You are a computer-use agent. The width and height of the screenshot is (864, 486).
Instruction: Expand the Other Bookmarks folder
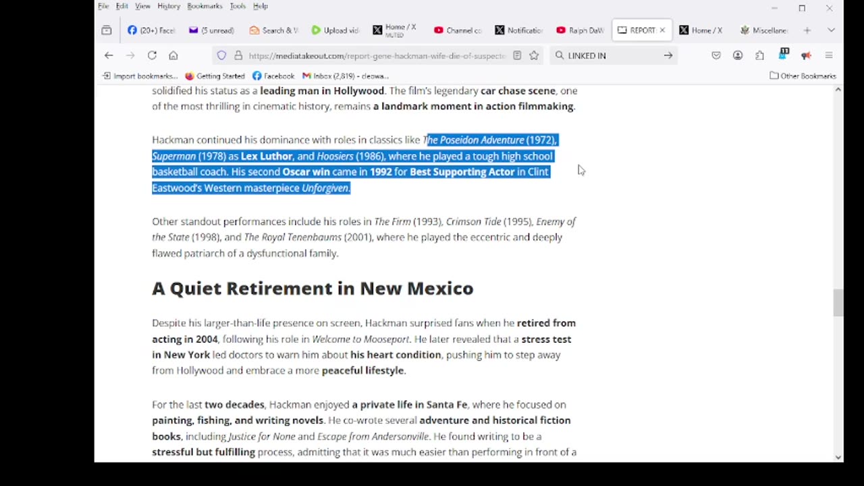point(803,76)
